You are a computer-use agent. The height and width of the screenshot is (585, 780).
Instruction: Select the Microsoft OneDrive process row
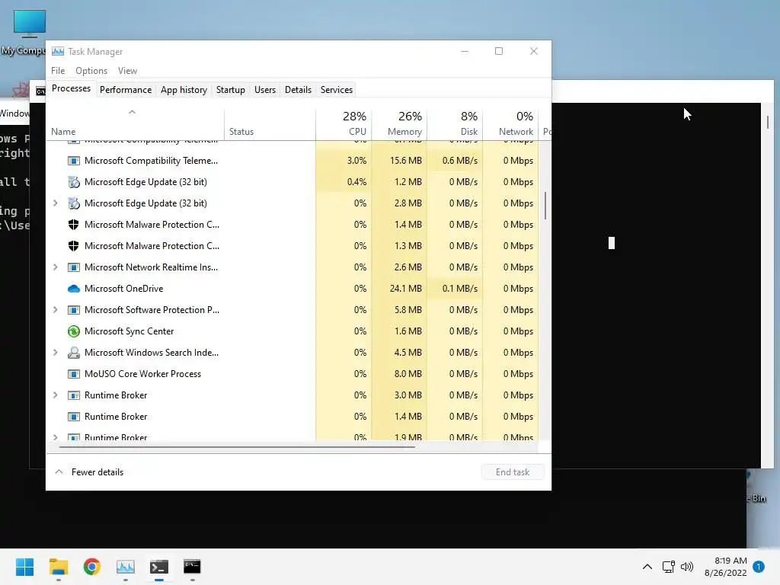pyautogui.click(x=292, y=289)
